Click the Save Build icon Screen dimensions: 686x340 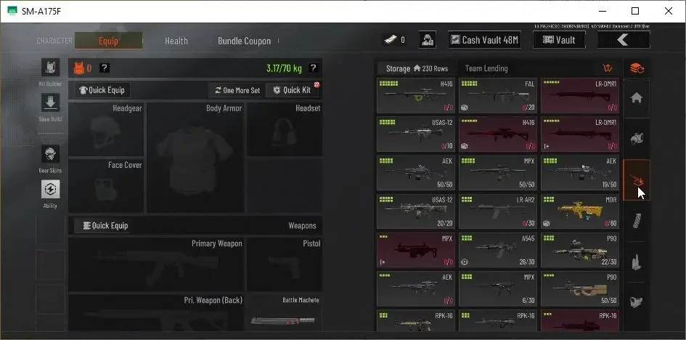50,102
